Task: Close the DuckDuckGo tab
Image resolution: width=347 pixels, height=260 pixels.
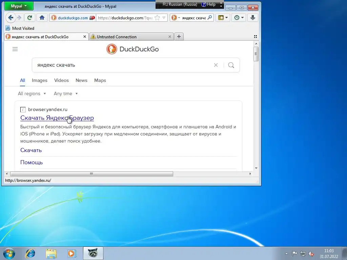Action: 84,37
